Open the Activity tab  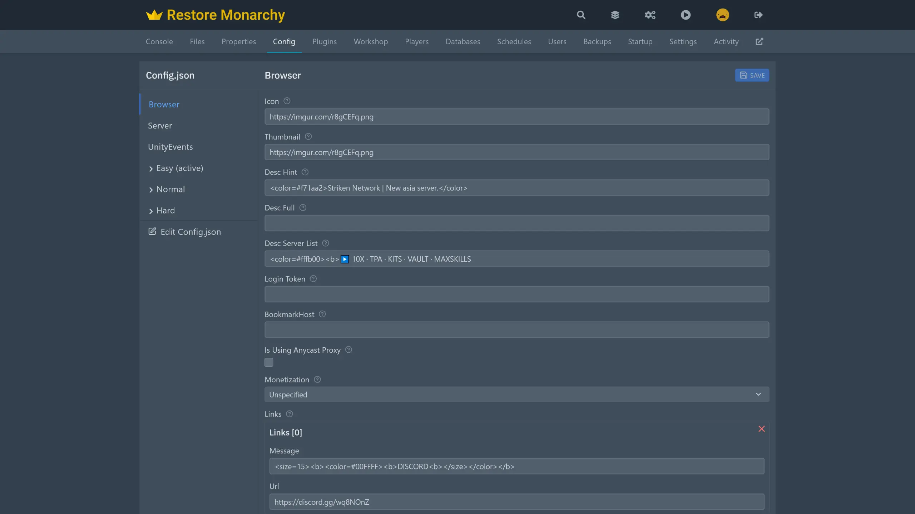[726, 41]
